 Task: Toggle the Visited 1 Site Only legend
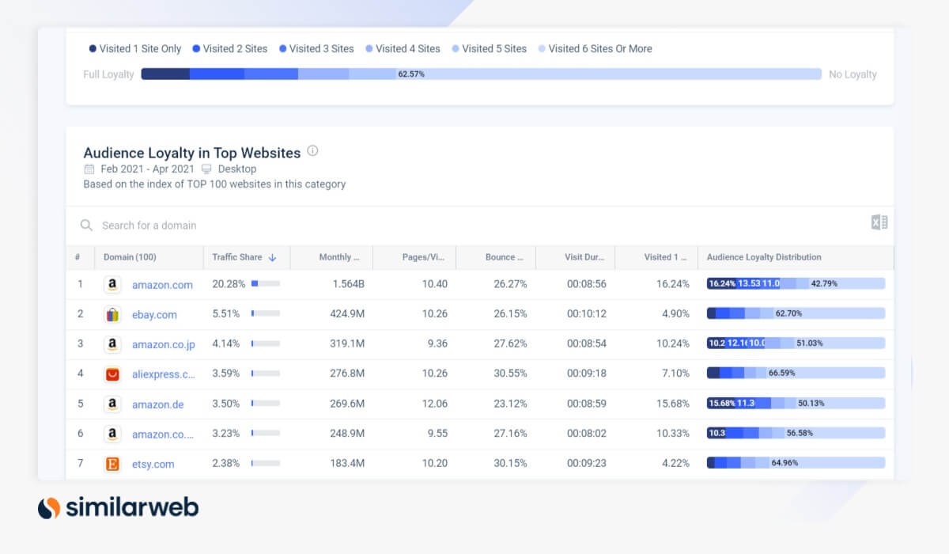click(135, 48)
